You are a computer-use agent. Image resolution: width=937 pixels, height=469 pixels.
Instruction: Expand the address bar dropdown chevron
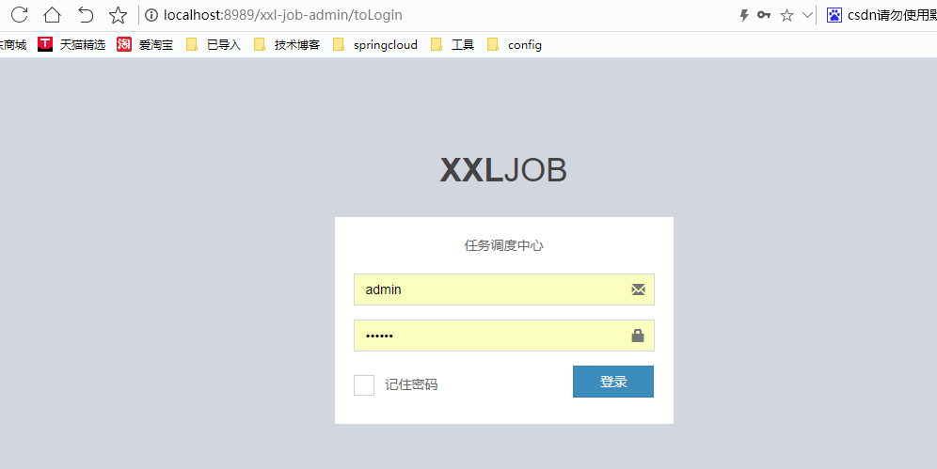807,16
